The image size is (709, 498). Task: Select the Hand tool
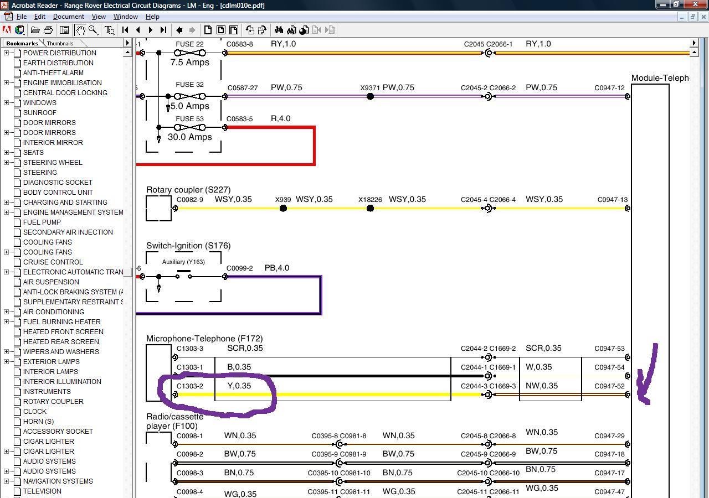(x=81, y=30)
